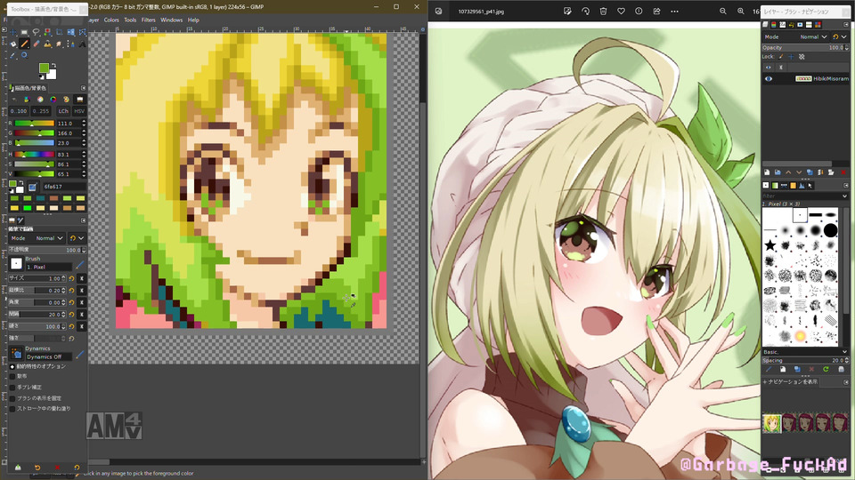Enable the ストローク中の重ね塗り checkbox
Viewport: 855px width, 480px height.
[12, 408]
